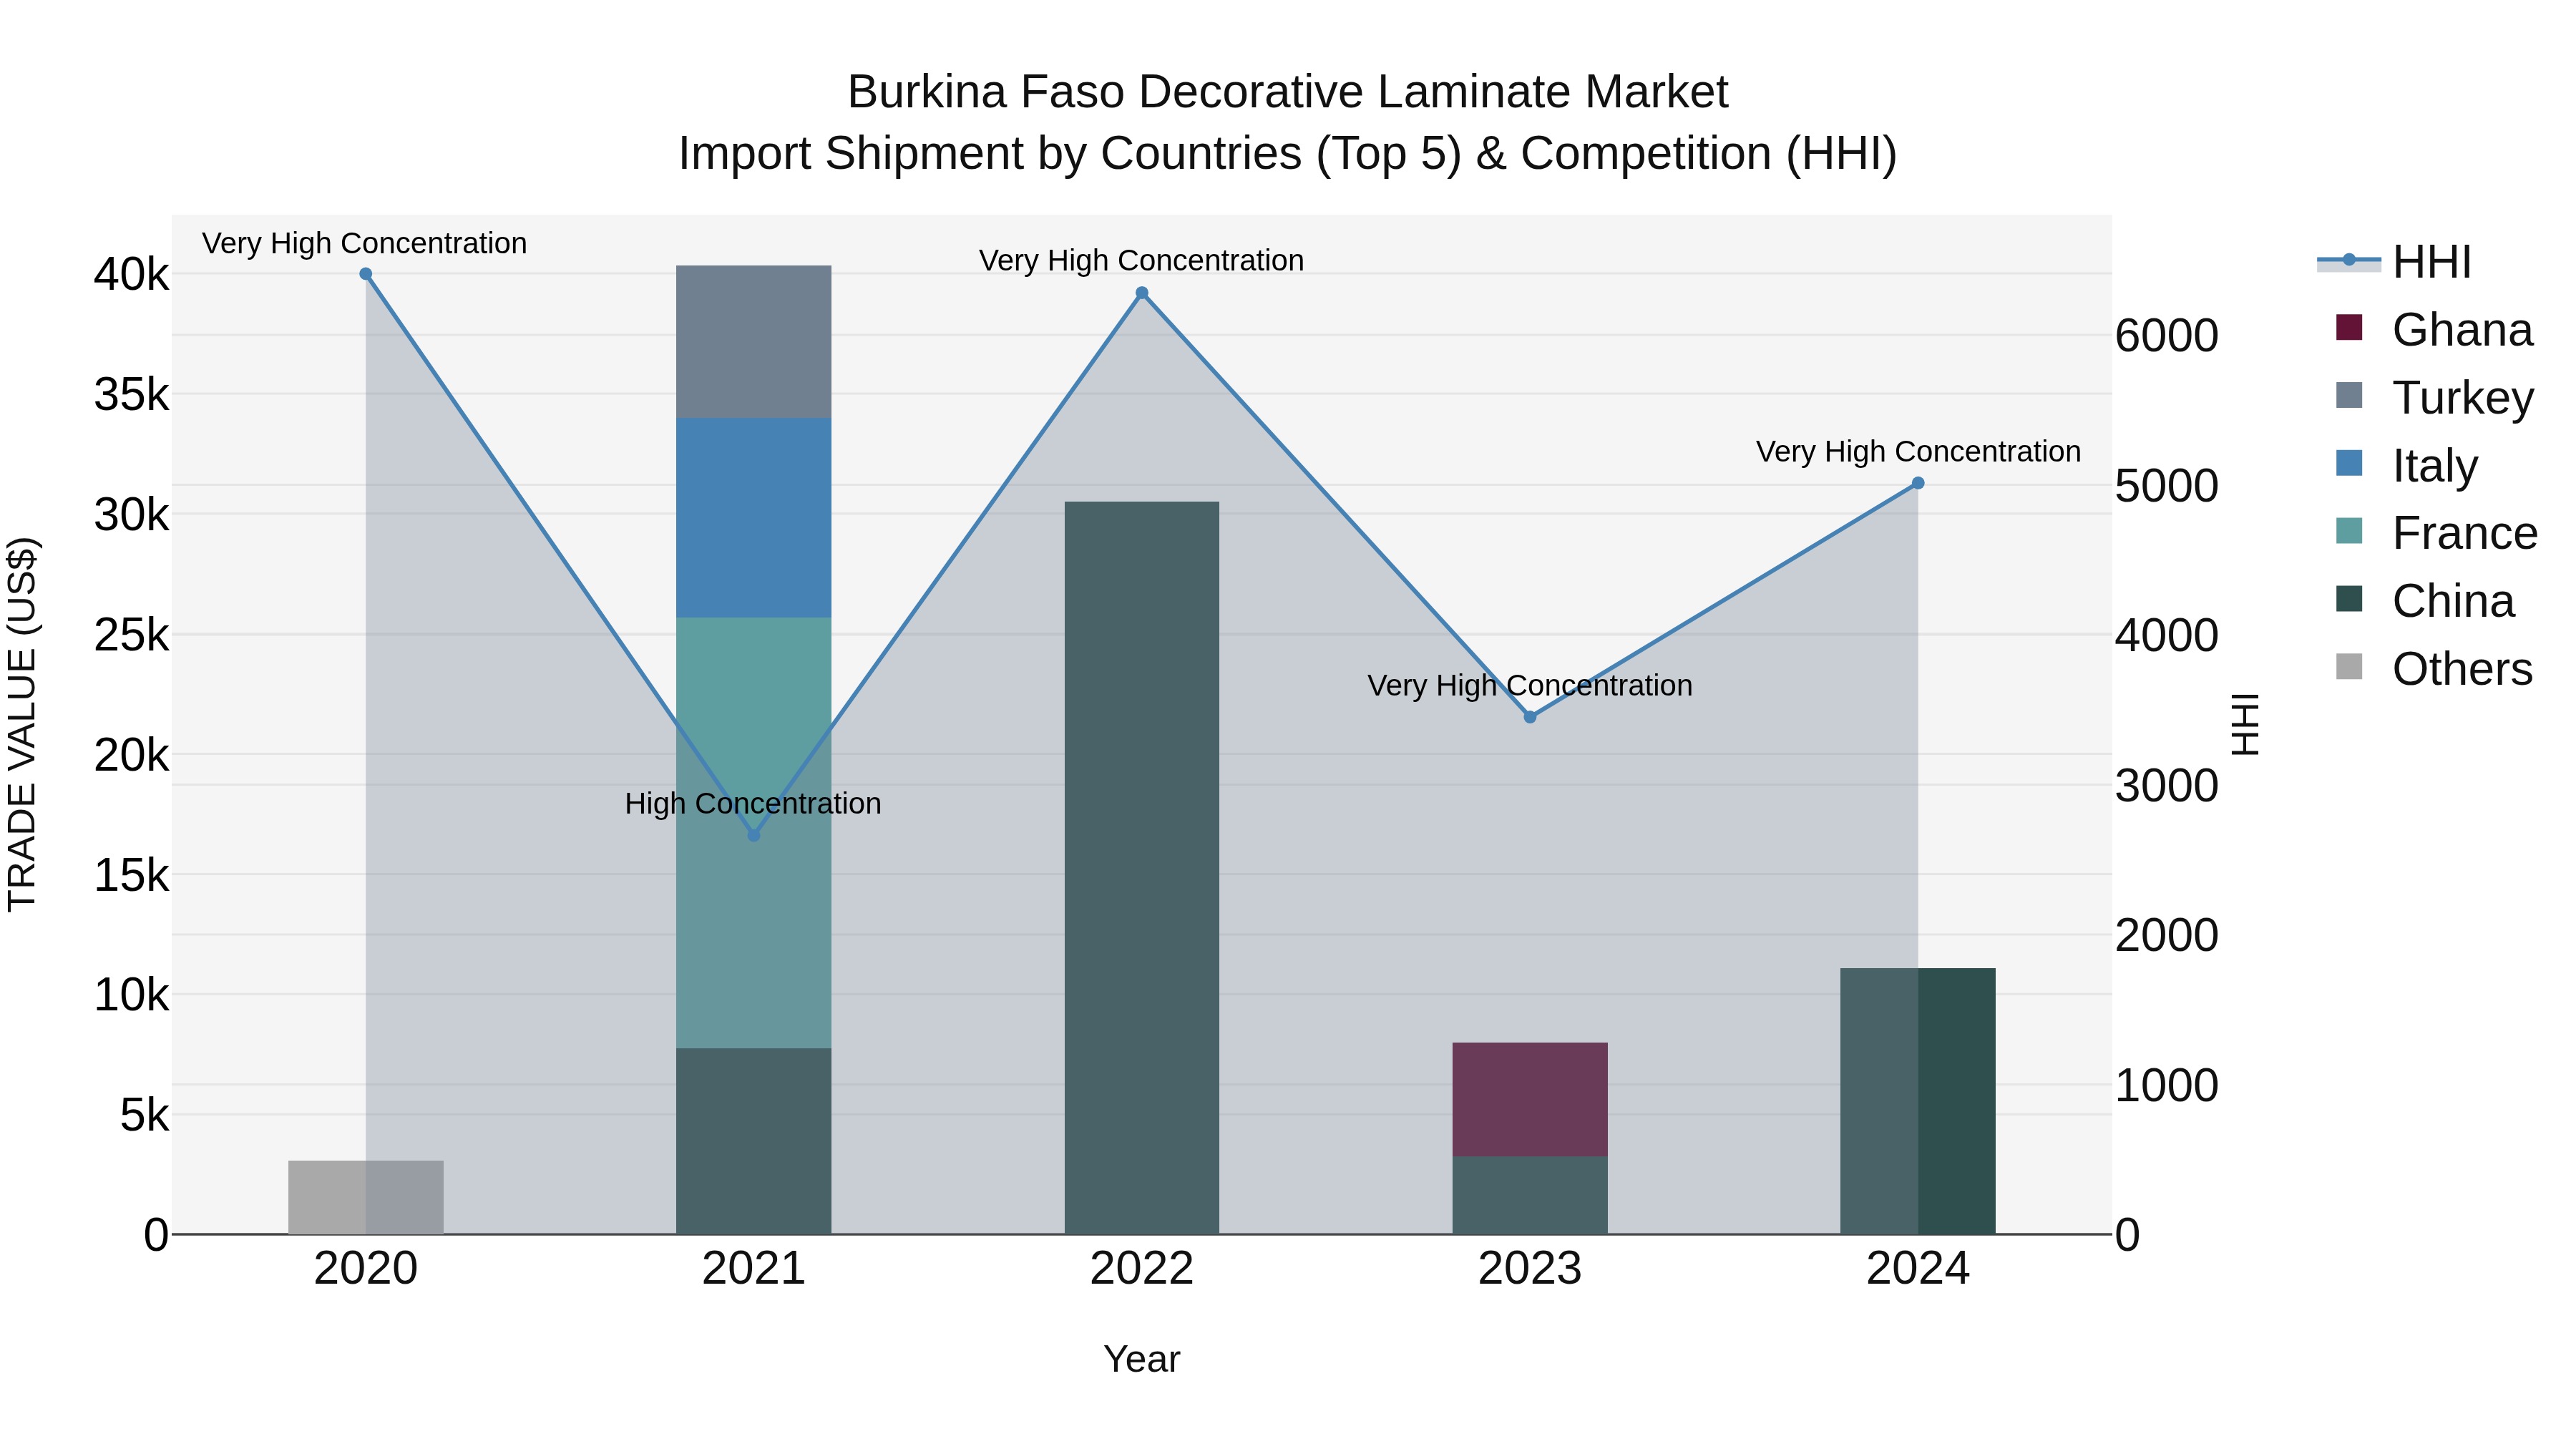
Task: Click the Others bar for 2020
Action: click(366, 1197)
